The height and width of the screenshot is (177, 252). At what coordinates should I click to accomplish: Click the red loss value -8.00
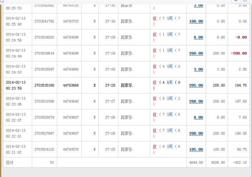[241, 37]
